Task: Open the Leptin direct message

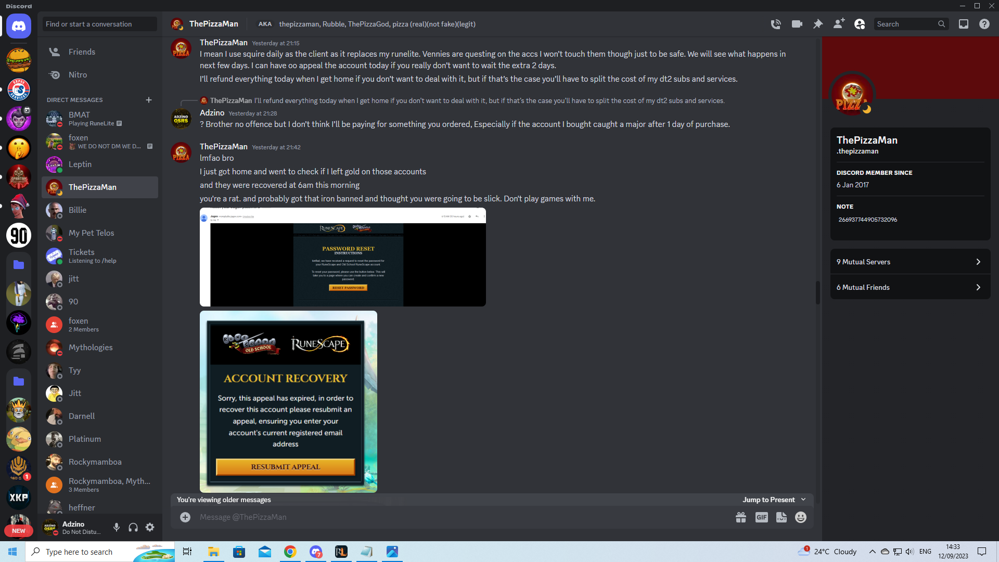Action: (x=80, y=164)
